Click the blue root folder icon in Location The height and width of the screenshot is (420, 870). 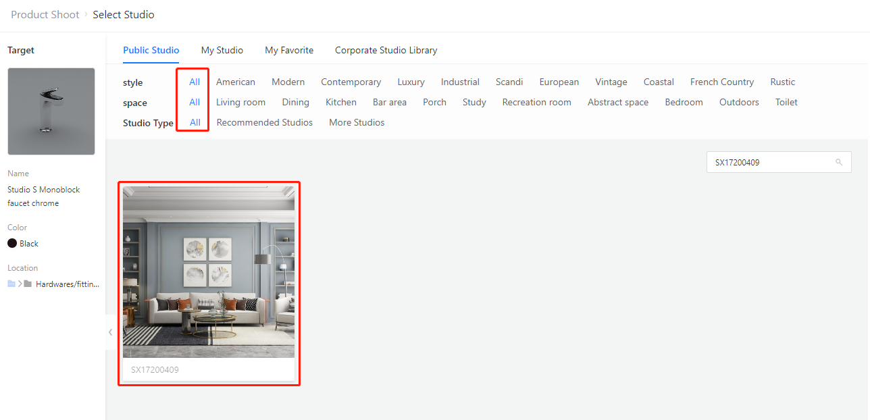pyautogui.click(x=11, y=284)
